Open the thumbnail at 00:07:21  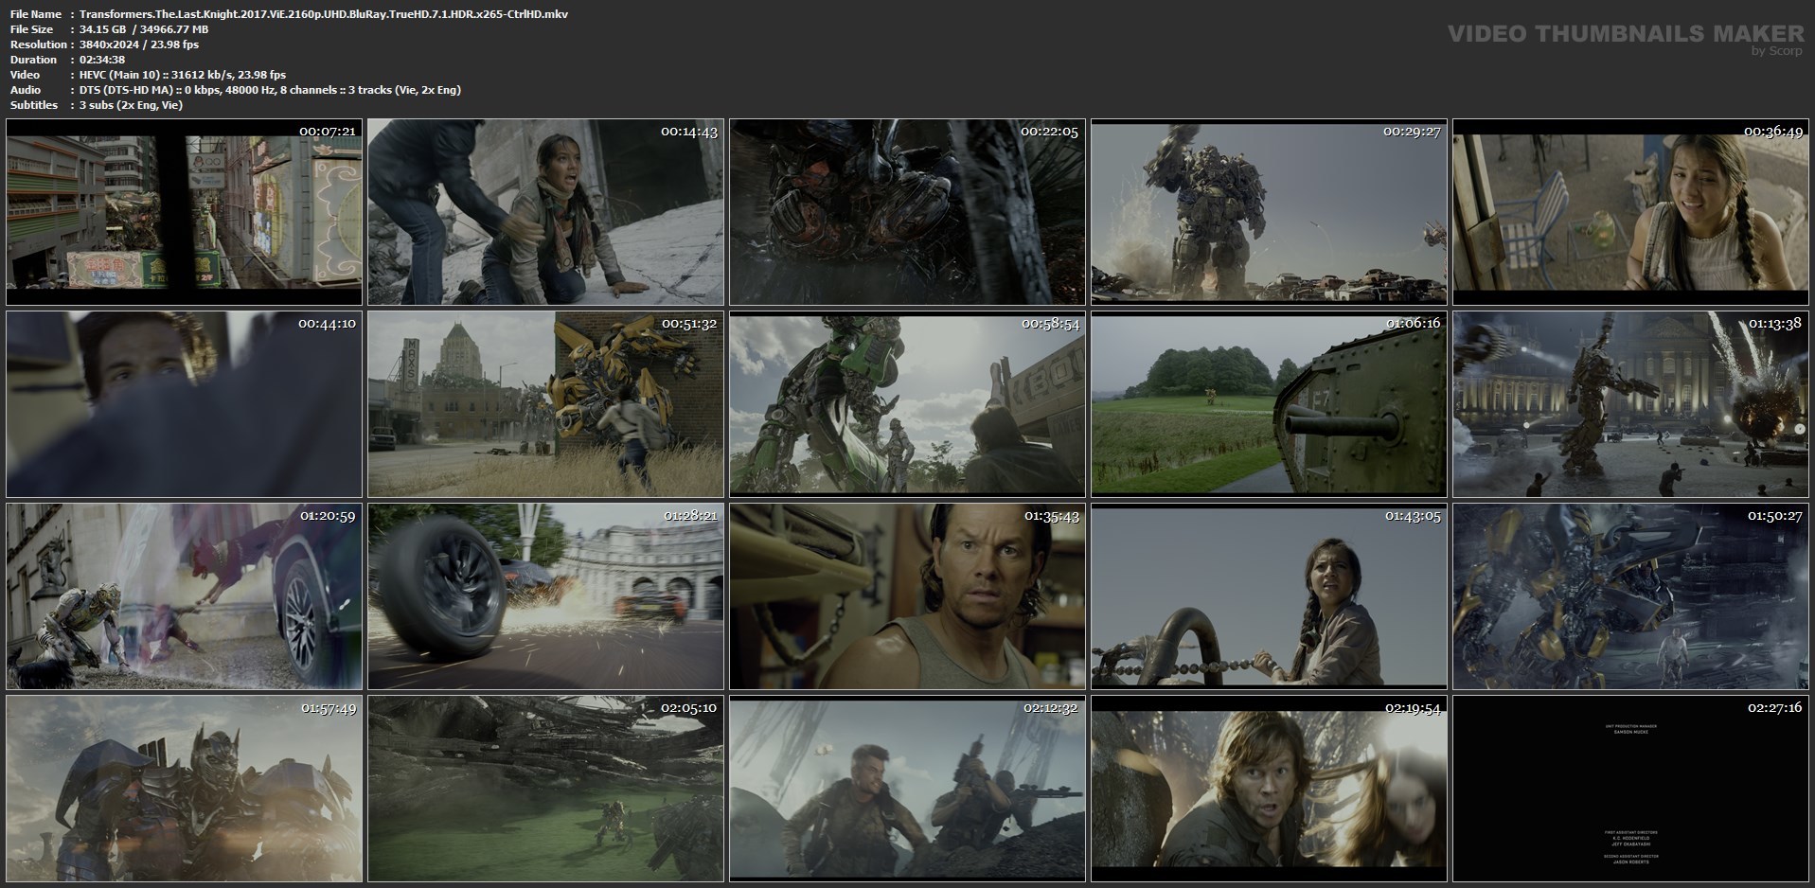pos(184,212)
